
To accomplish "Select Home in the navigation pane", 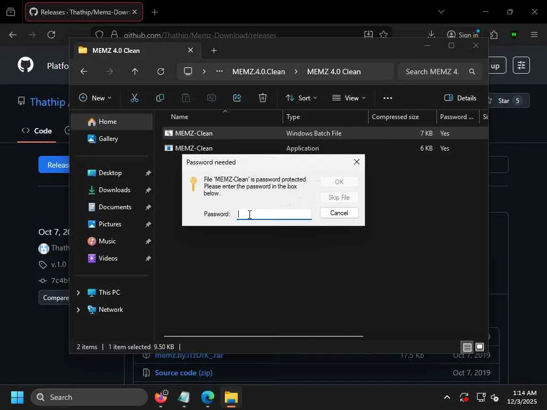I will click(x=112, y=122).
